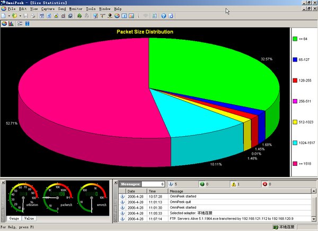Click the yellow 512-1023 legend swatch
Image resolution: width=318 pixels, height=231 pixels.
295,122
